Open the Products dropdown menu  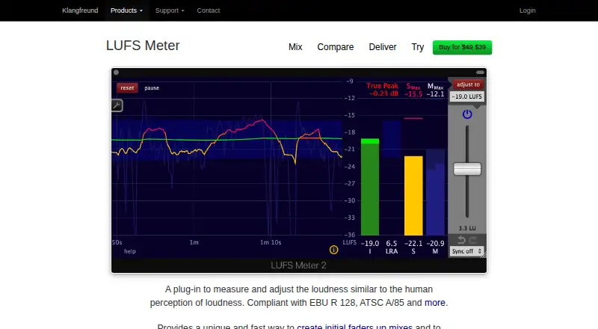tap(126, 10)
